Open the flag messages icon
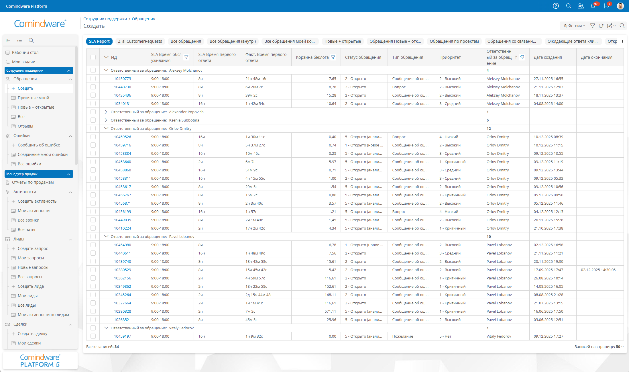The width and height of the screenshot is (629, 372). 606,6
